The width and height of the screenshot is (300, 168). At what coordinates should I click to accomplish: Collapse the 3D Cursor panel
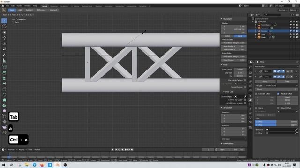coord(226,108)
